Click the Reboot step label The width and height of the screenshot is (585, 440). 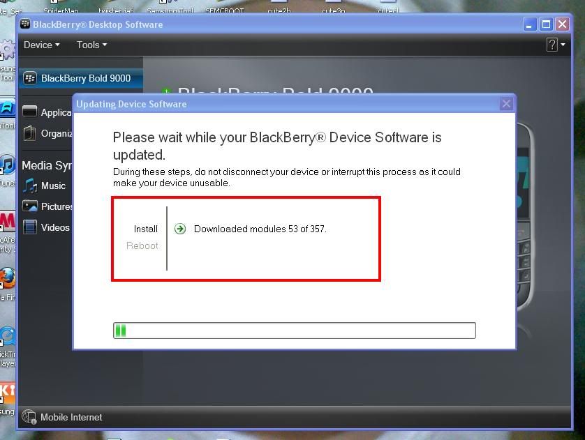[x=142, y=245]
